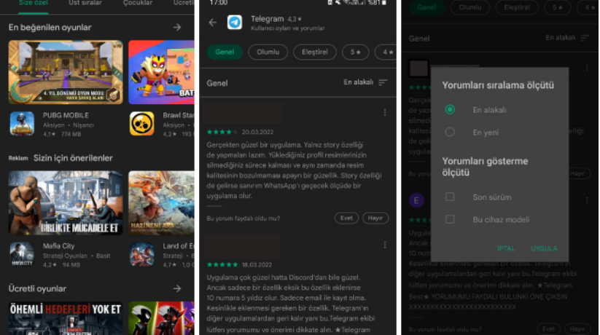Viewport: 600px width, 335px height.
Task: Open arrow next to Ücretli oyunlar
Action: pyautogui.click(x=176, y=288)
